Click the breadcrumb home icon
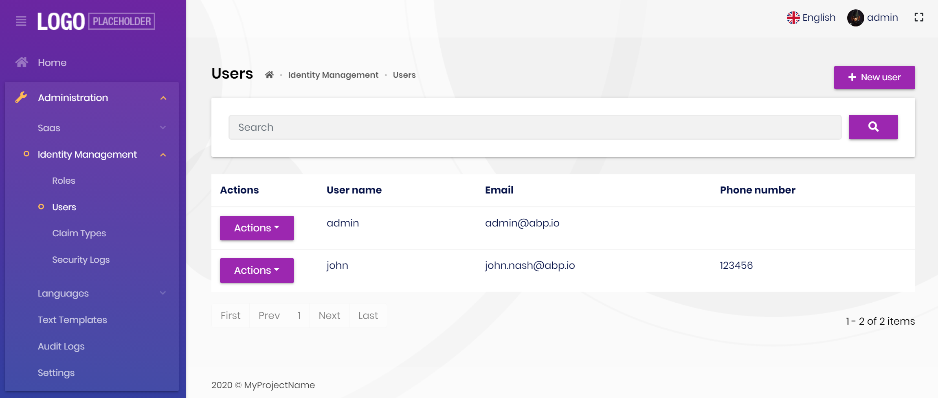938x398 pixels. tap(269, 74)
